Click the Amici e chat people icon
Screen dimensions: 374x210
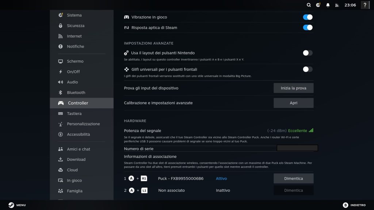coord(61,149)
